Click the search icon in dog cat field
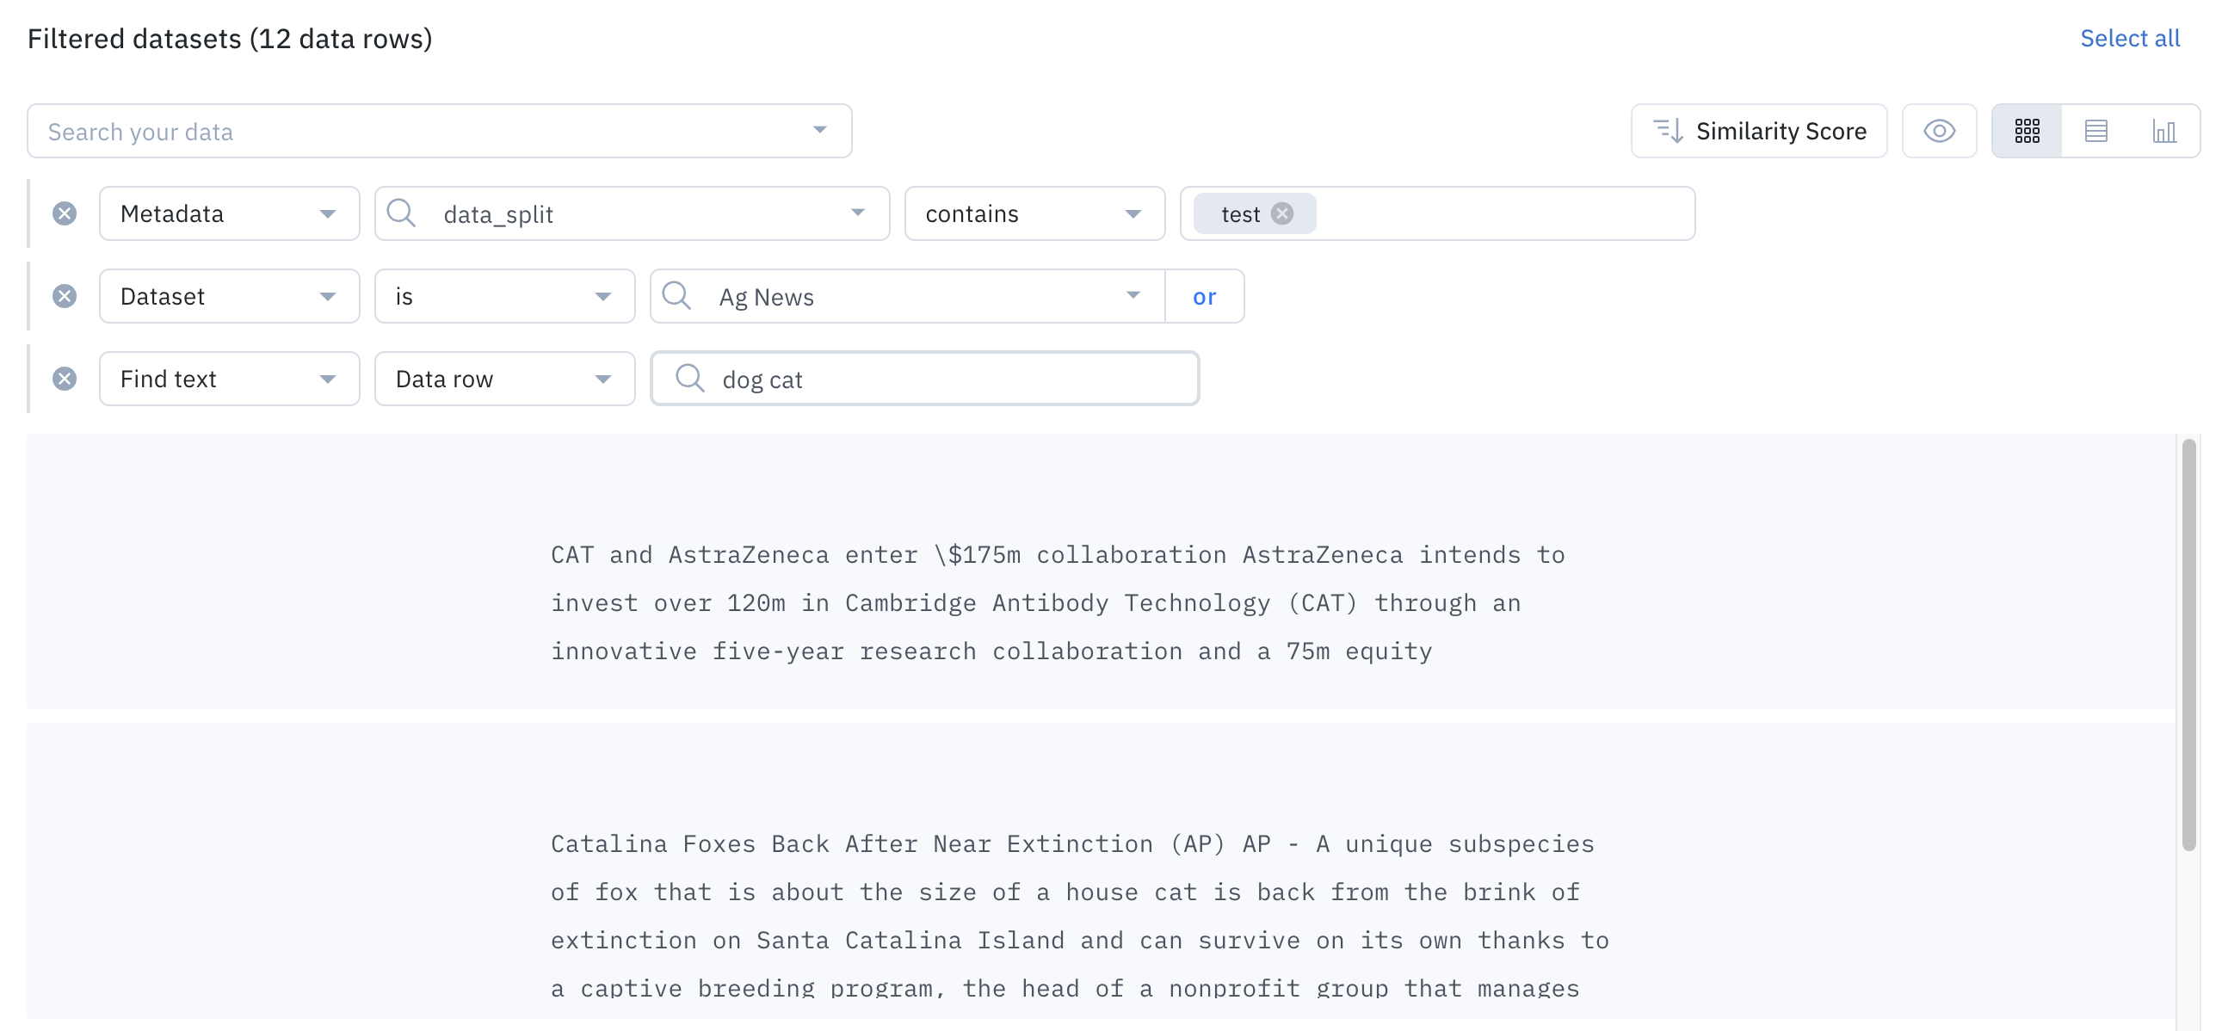This screenshot has height=1031, width=2222. coord(690,379)
